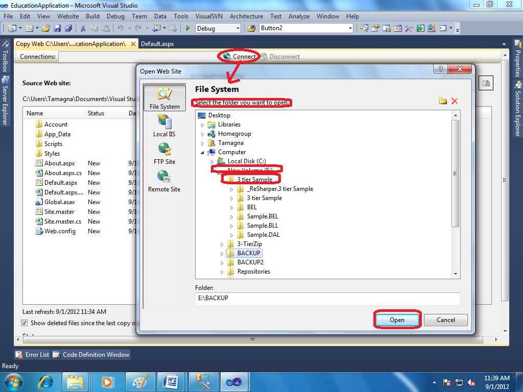Open the File menu

tap(8, 16)
